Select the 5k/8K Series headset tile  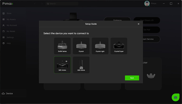tap(62, 46)
